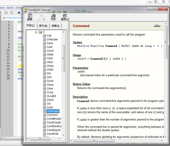Viewport: 170px width, 146px height.
Task: Click the Print toolbar icon
Action: pyautogui.click(x=53, y=17)
